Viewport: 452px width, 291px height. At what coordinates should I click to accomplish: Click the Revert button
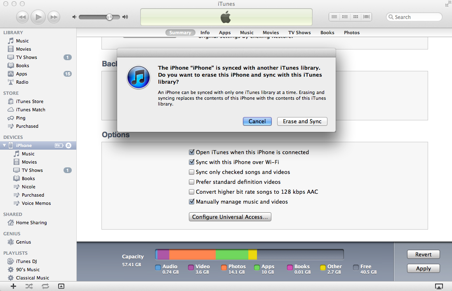424,254
